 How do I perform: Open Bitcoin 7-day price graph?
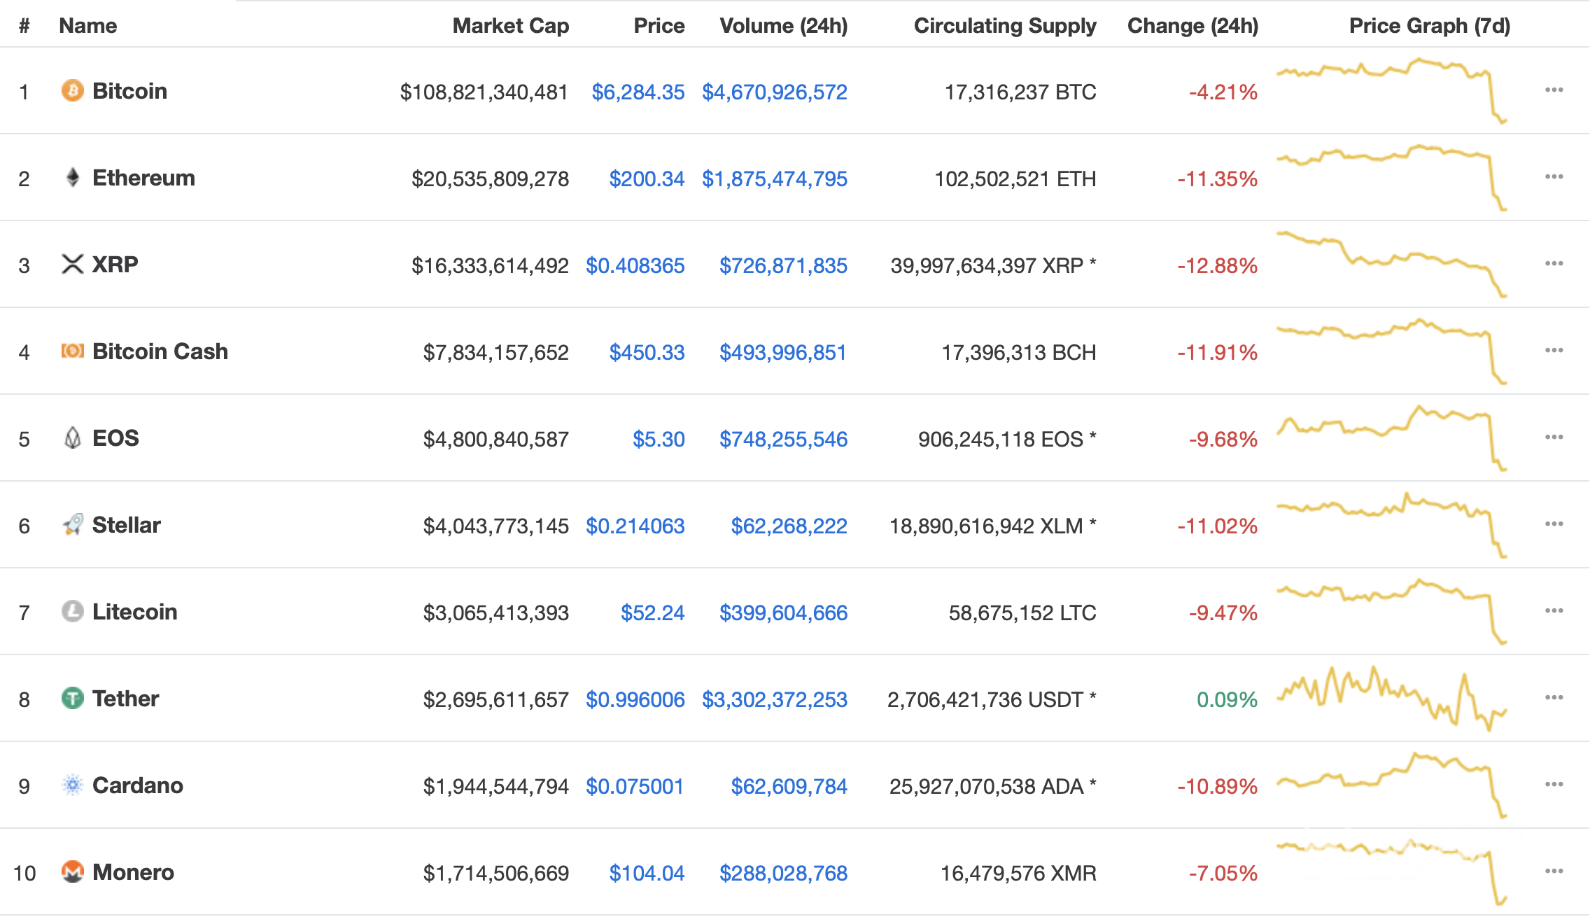tap(1392, 91)
